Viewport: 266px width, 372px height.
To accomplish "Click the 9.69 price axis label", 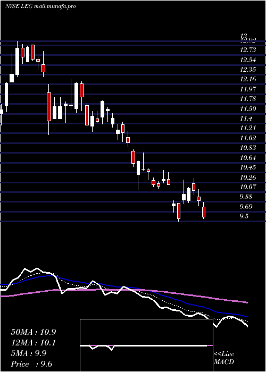I will 246,207.
